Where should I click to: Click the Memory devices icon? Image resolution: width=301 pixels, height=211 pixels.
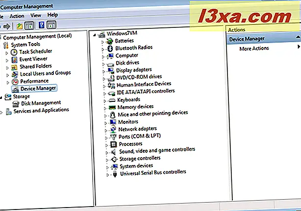112,107
